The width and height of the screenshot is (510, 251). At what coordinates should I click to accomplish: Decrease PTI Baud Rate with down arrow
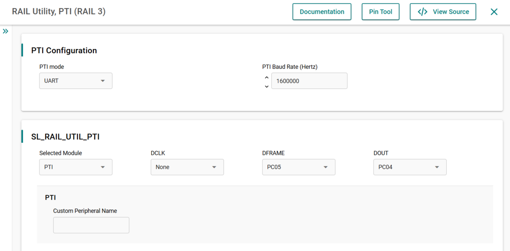click(267, 86)
